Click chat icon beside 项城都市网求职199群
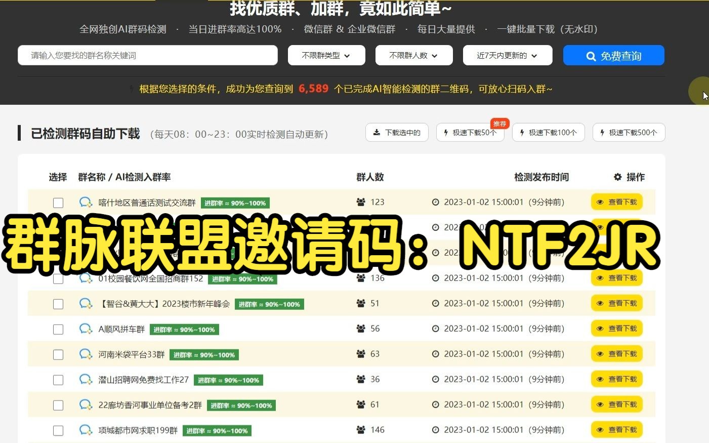 tap(86, 430)
